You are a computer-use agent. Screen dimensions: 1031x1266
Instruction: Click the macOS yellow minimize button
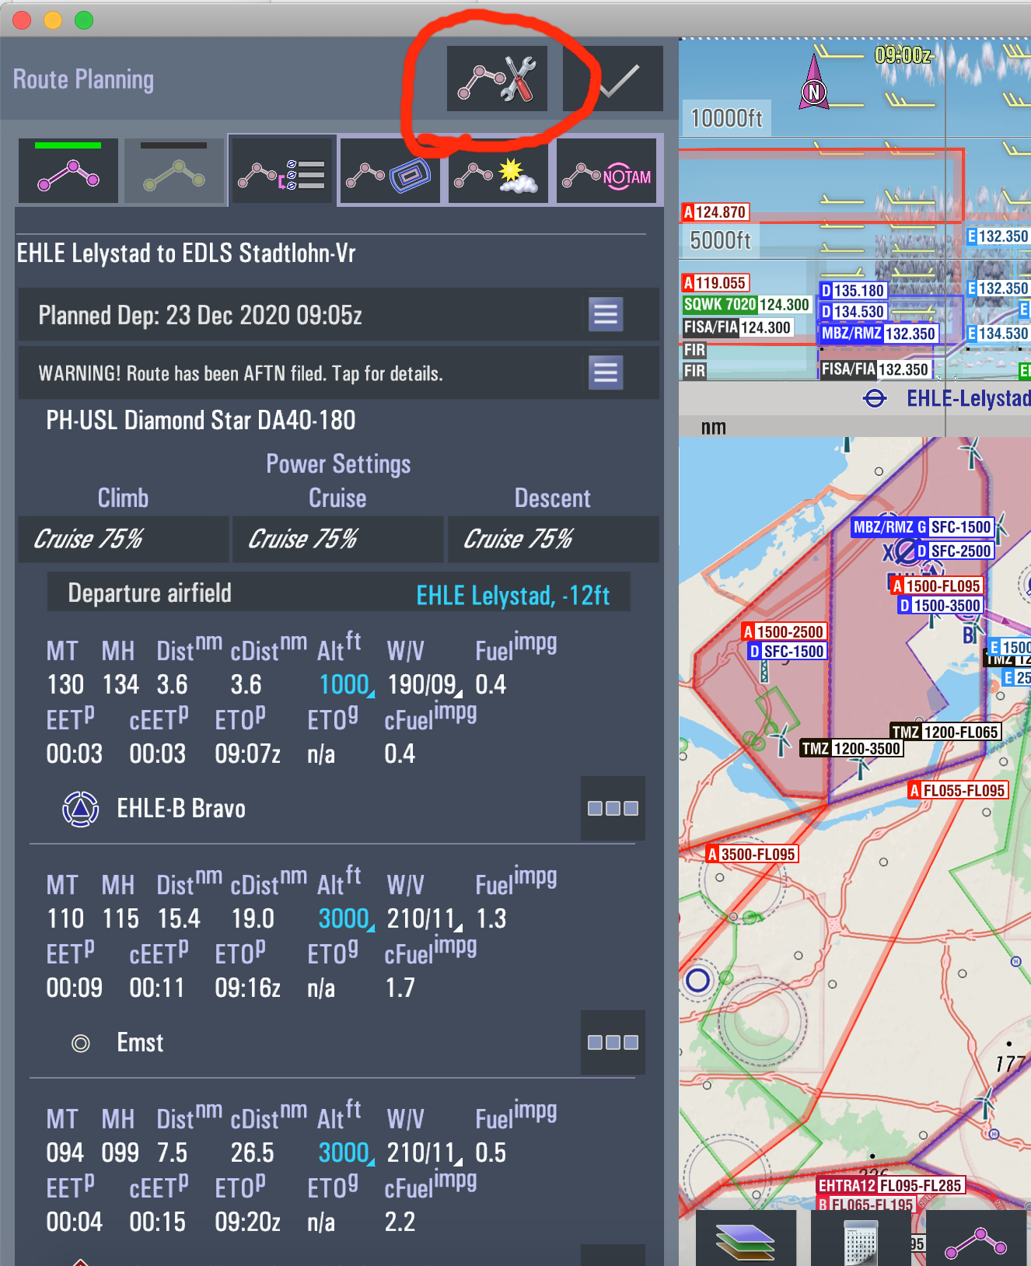coord(53,20)
